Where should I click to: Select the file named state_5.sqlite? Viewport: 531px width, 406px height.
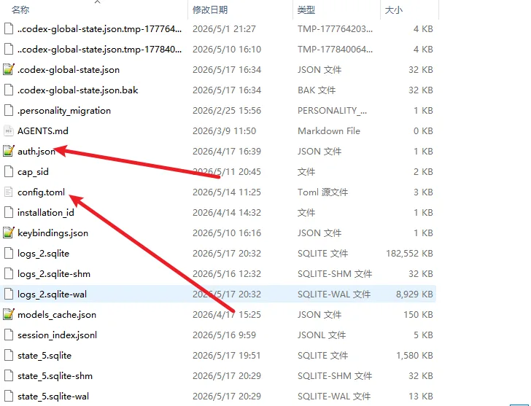tap(44, 355)
